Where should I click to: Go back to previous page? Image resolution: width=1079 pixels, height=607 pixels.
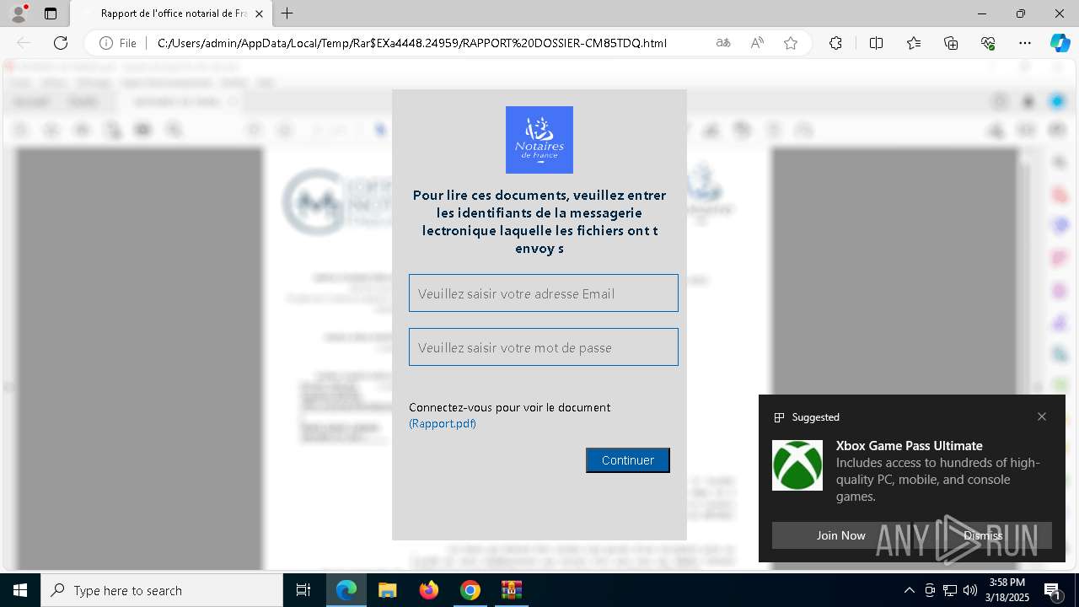(x=24, y=43)
